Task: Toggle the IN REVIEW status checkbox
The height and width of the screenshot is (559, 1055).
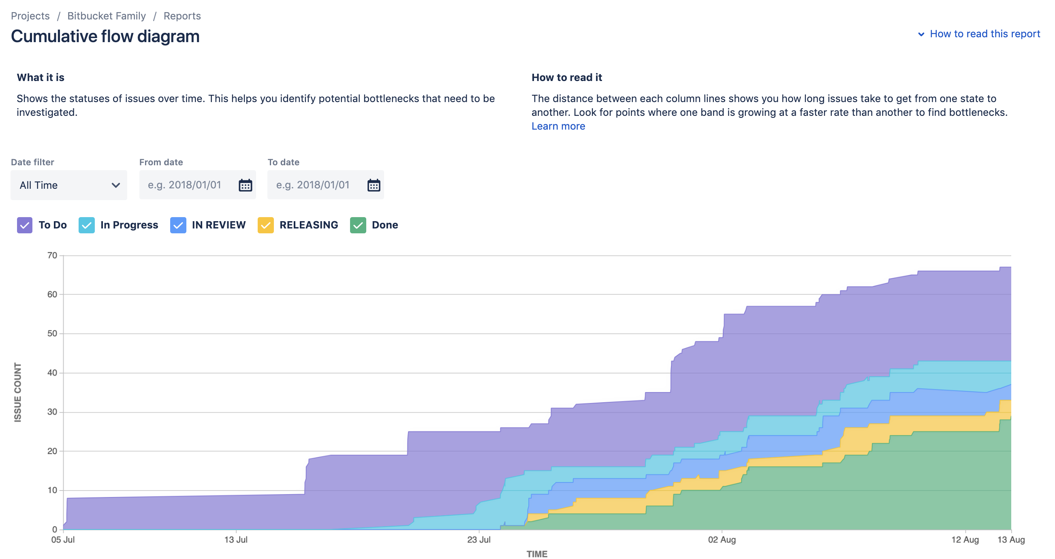Action: 178,225
